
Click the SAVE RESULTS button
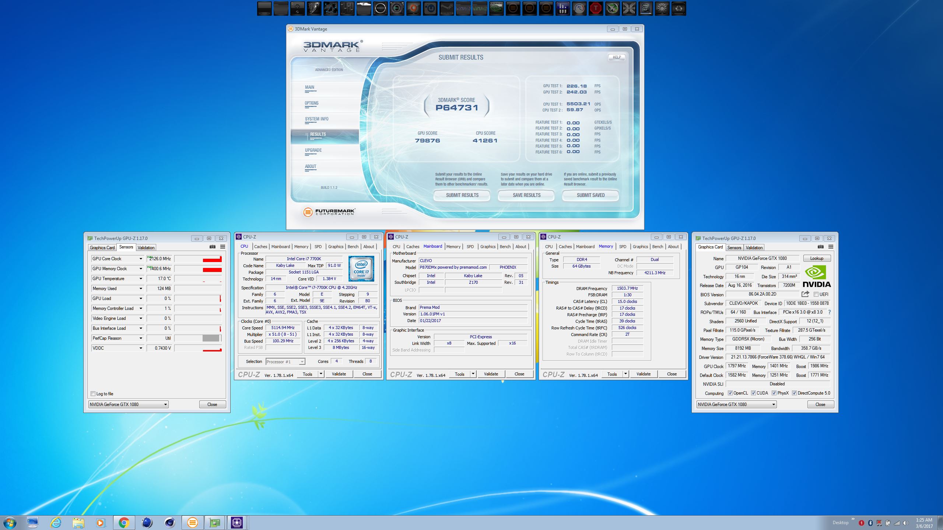(526, 195)
